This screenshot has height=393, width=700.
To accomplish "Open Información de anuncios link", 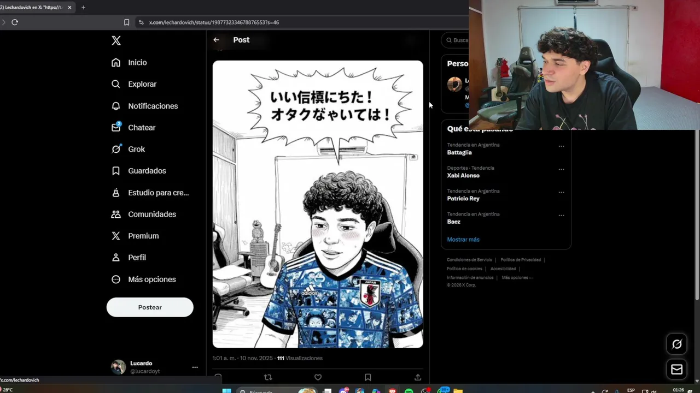I will click(x=470, y=277).
